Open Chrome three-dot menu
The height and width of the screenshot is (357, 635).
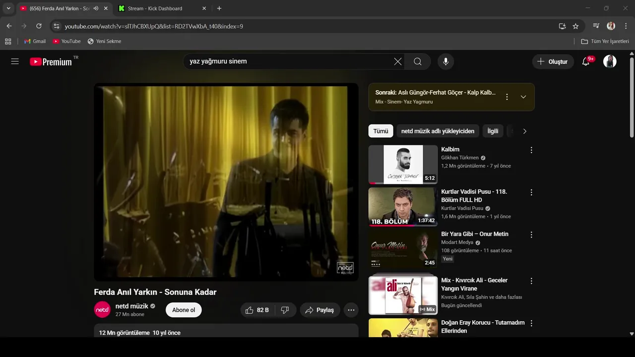click(x=625, y=26)
